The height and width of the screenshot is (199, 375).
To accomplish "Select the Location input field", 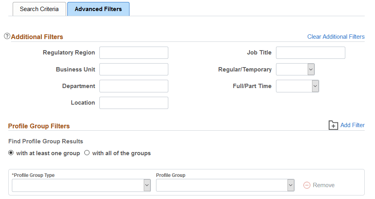I will tap(134, 103).
